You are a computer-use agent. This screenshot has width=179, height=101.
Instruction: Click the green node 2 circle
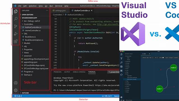point(173,68)
